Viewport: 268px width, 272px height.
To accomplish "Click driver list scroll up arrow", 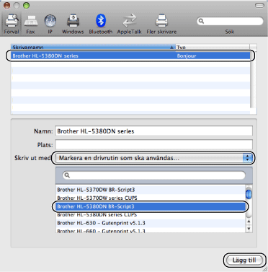I will point(249,221).
